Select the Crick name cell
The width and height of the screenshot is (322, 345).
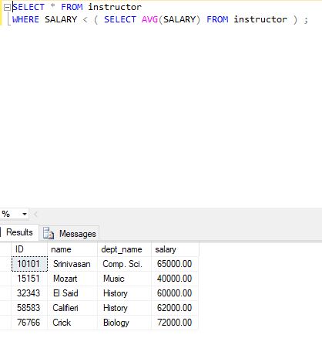(x=72, y=323)
